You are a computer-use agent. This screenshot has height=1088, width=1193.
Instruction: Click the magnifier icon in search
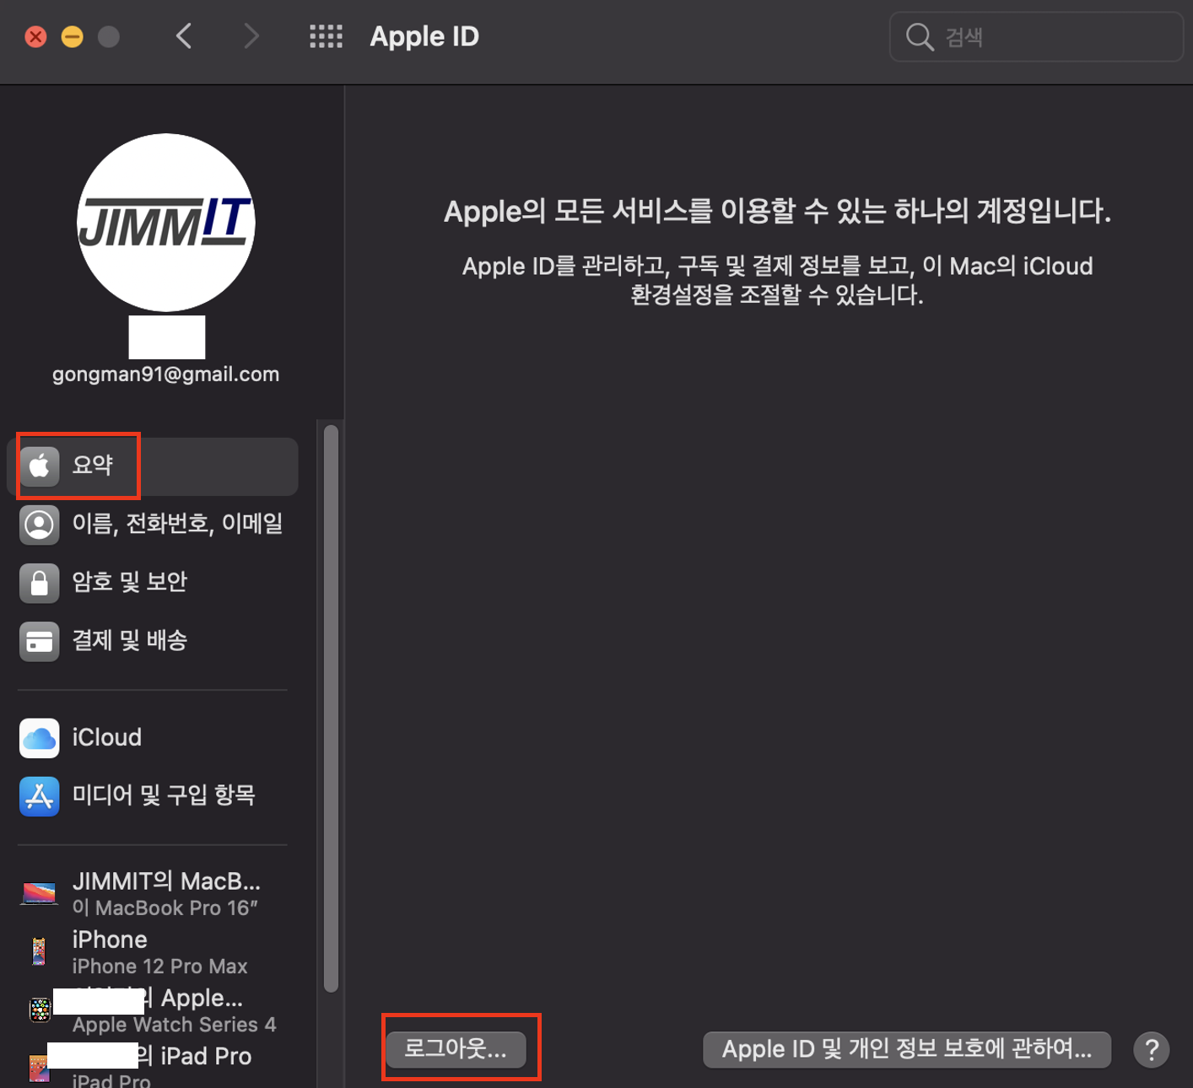[x=919, y=37]
